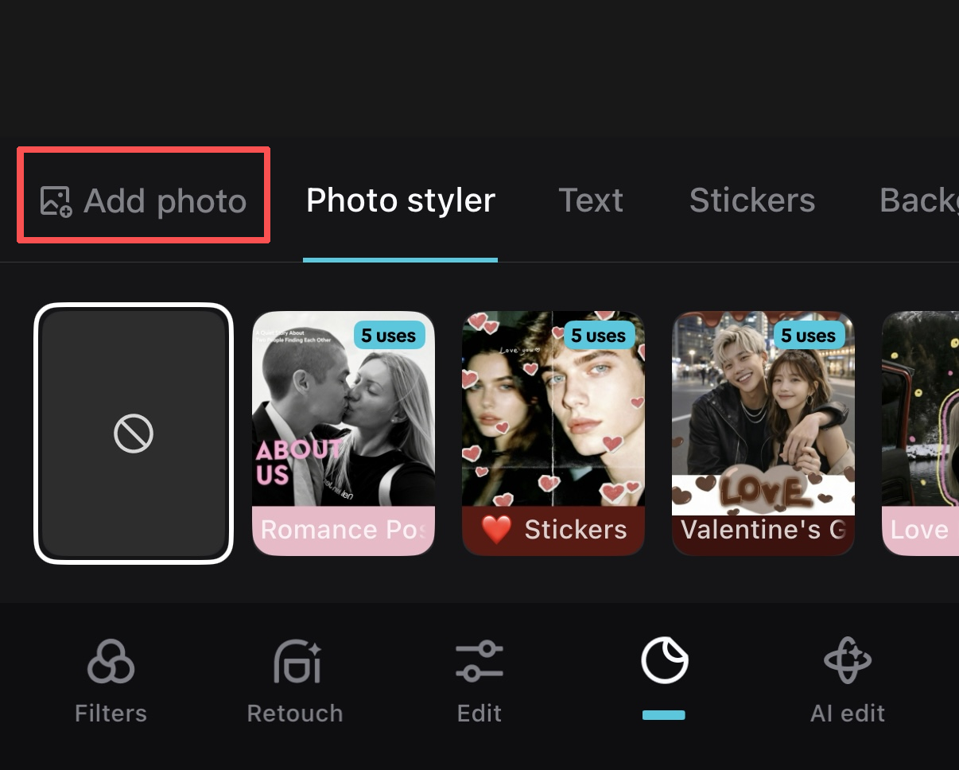Open the Stickers tab
959x770 pixels.
(752, 200)
